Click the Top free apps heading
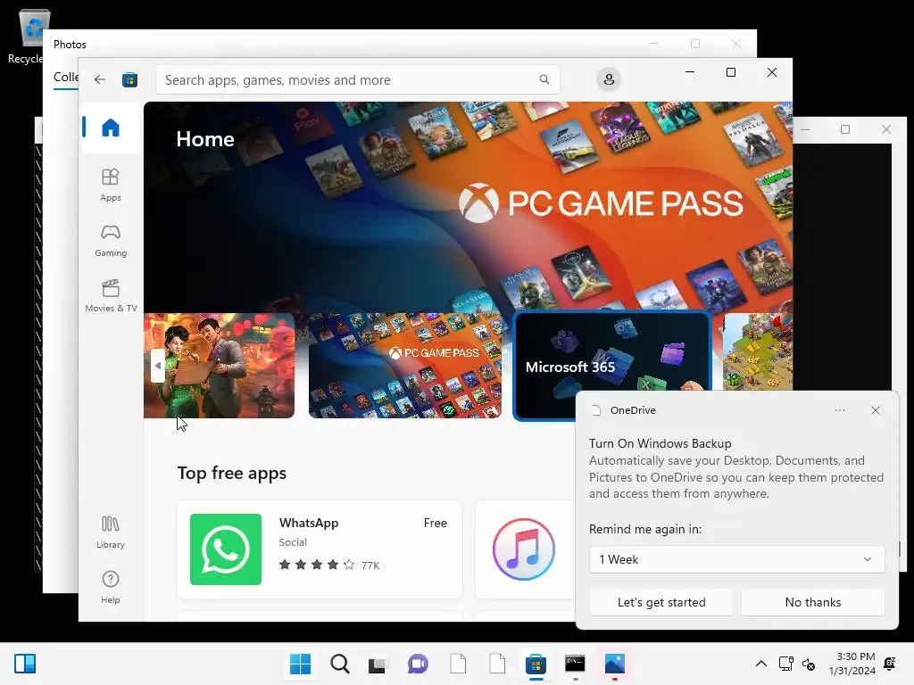 (x=231, y=473)
